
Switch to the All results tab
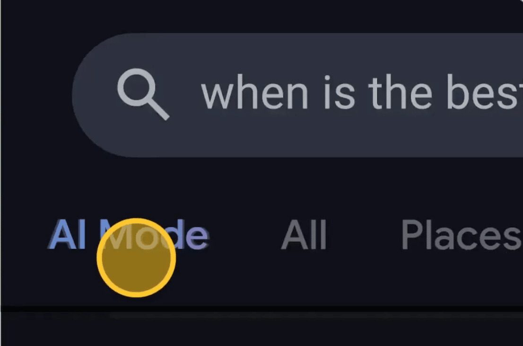pos(304,235)
